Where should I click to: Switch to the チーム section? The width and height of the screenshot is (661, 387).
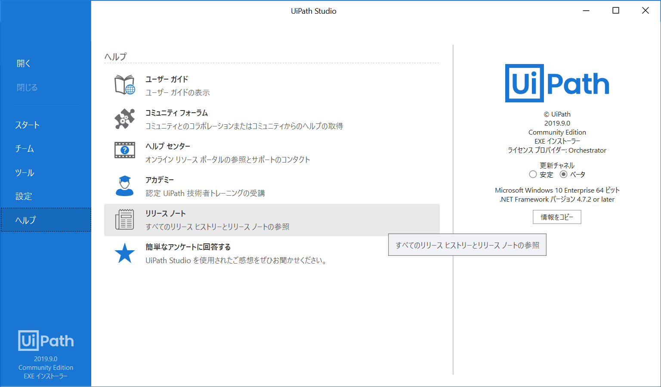coord(24,148)
